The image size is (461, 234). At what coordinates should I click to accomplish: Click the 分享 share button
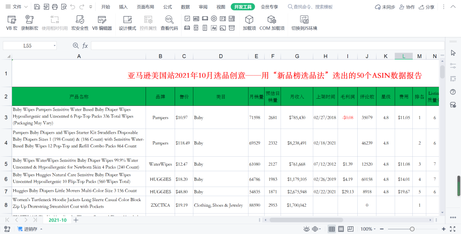(427, 7)
